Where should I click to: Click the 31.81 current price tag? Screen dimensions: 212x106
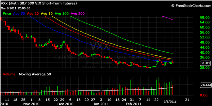coord(205,63)
